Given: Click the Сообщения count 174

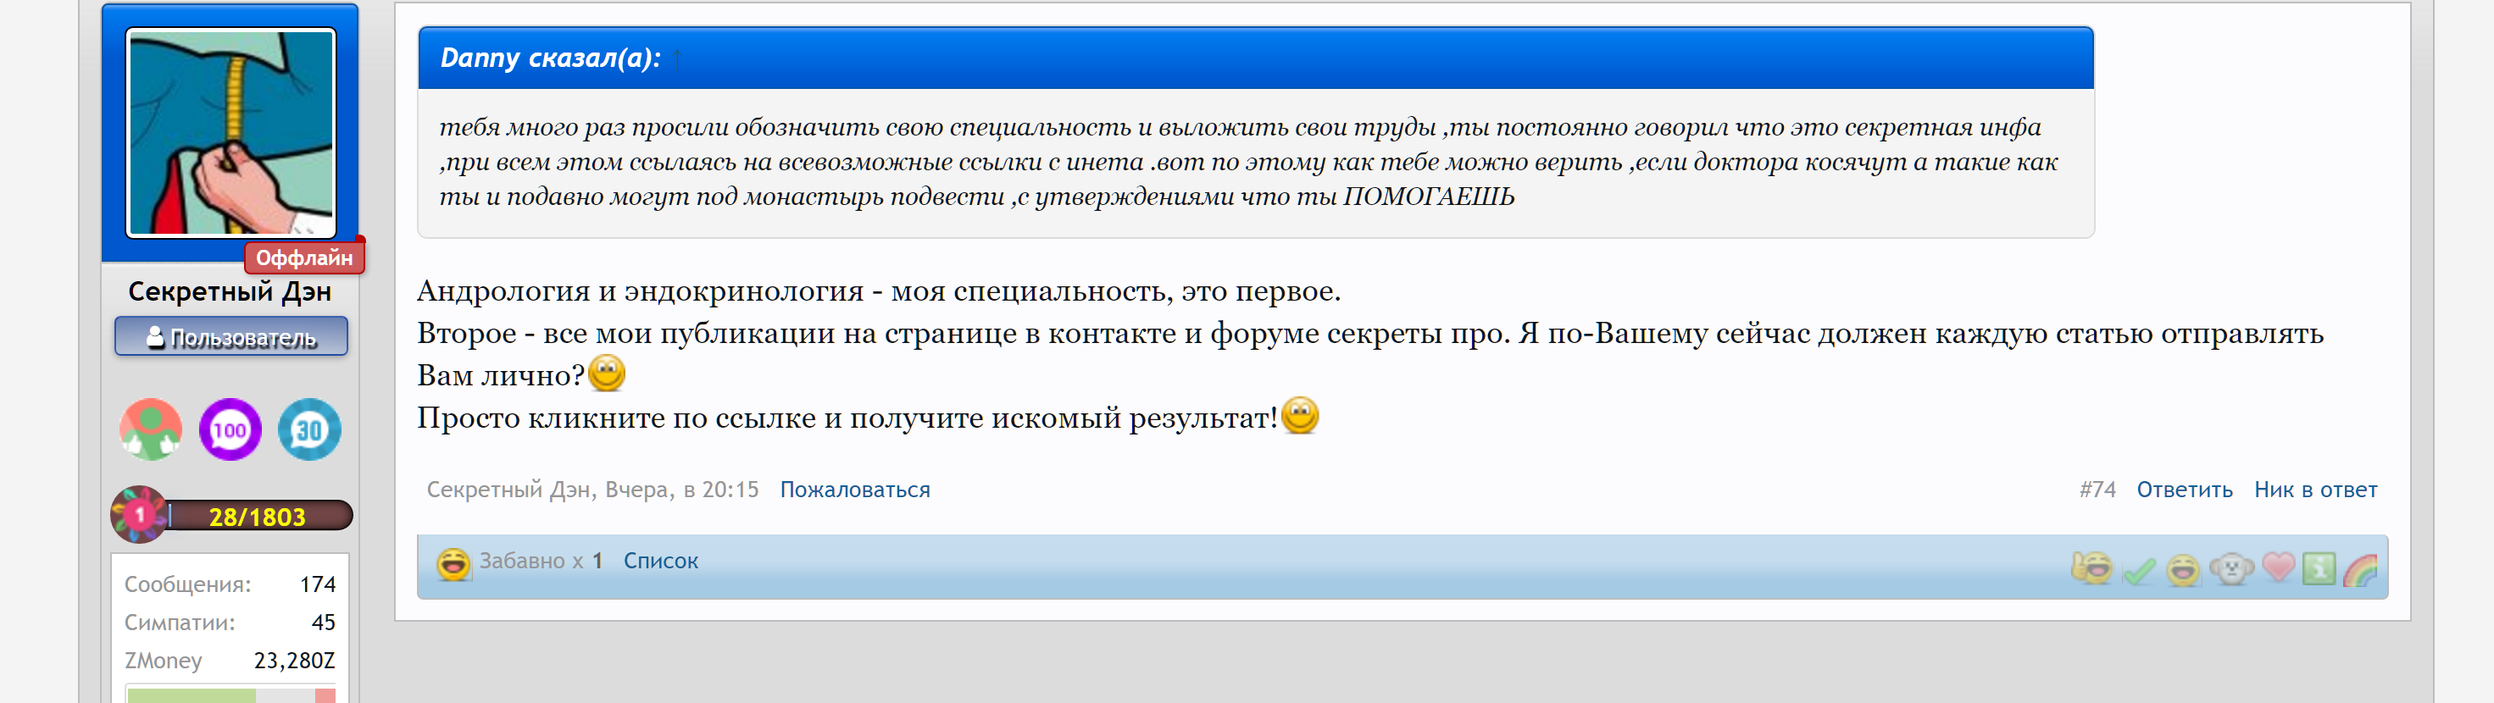Looking at the screenshot, I should tap(317, 584).
